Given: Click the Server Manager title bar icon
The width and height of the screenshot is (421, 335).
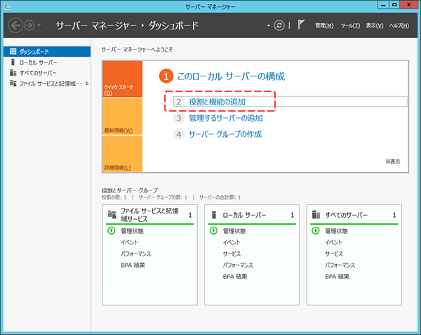Looking at the screenshot, I should (x=7, y=6).
